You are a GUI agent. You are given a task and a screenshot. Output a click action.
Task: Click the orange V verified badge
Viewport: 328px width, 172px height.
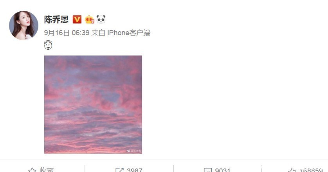(77, 20)
